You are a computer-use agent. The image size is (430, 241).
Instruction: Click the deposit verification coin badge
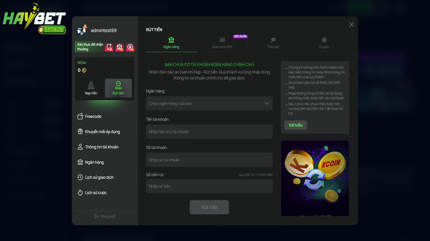130,47
